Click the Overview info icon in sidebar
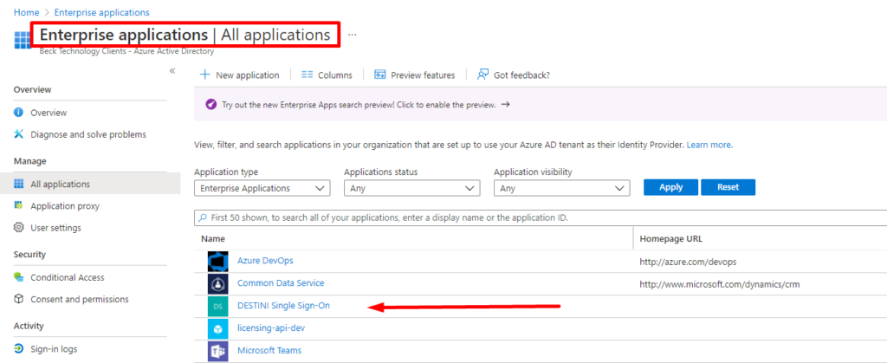Viewport: 887px width, 363px height. tap(19, 113)
